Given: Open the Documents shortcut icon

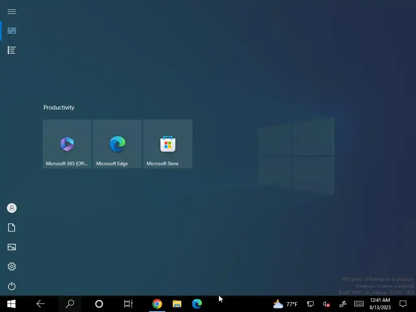Looking at the screenshot, I should [x=12, y=227].
